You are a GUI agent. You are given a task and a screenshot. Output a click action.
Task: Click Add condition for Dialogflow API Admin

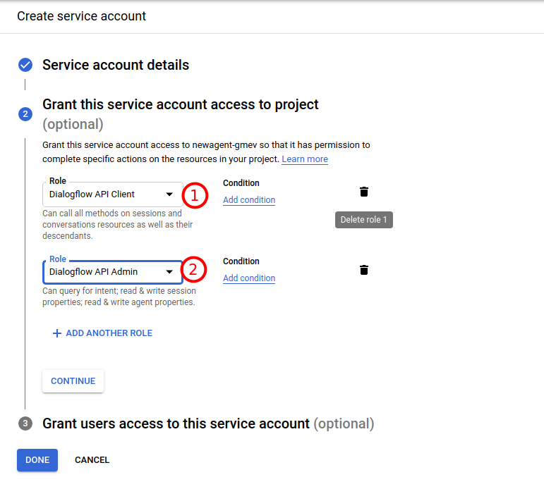pos(249,278)
